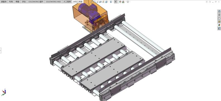The height and width of the screenshot is (101, 221).
Task: Select the SOLIDWORKS MBD tab
Action: [54, 2]
